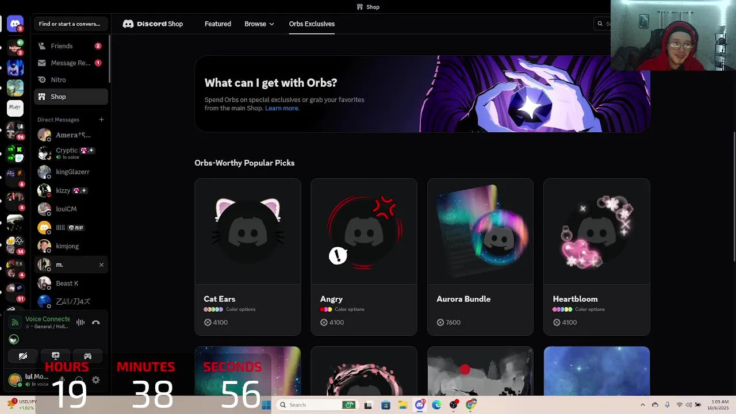This screenshot has width=736, height=414.
Task: Create a new DM with plus icon
Action: (x=101, y=120)
